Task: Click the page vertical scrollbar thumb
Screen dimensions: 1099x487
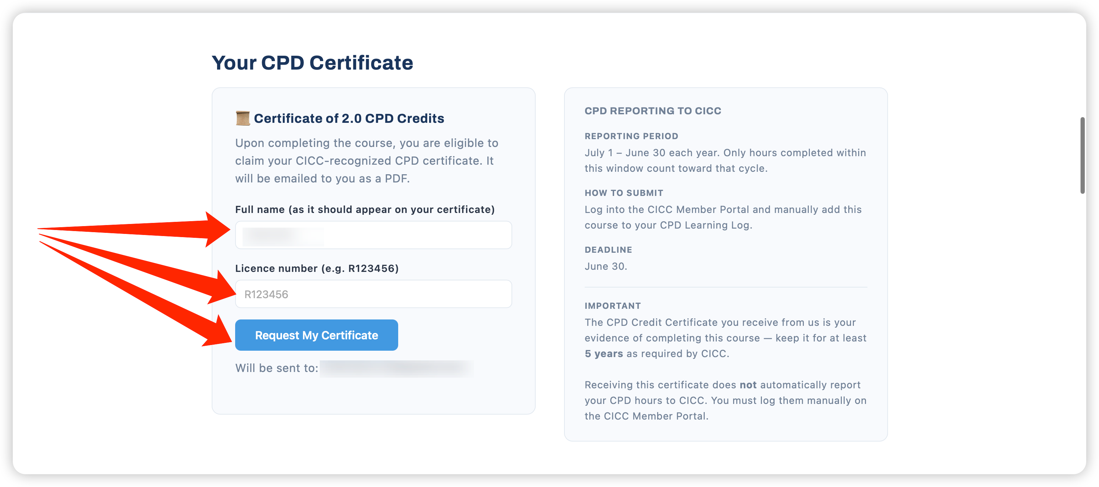Action: tap(1082, 155)
